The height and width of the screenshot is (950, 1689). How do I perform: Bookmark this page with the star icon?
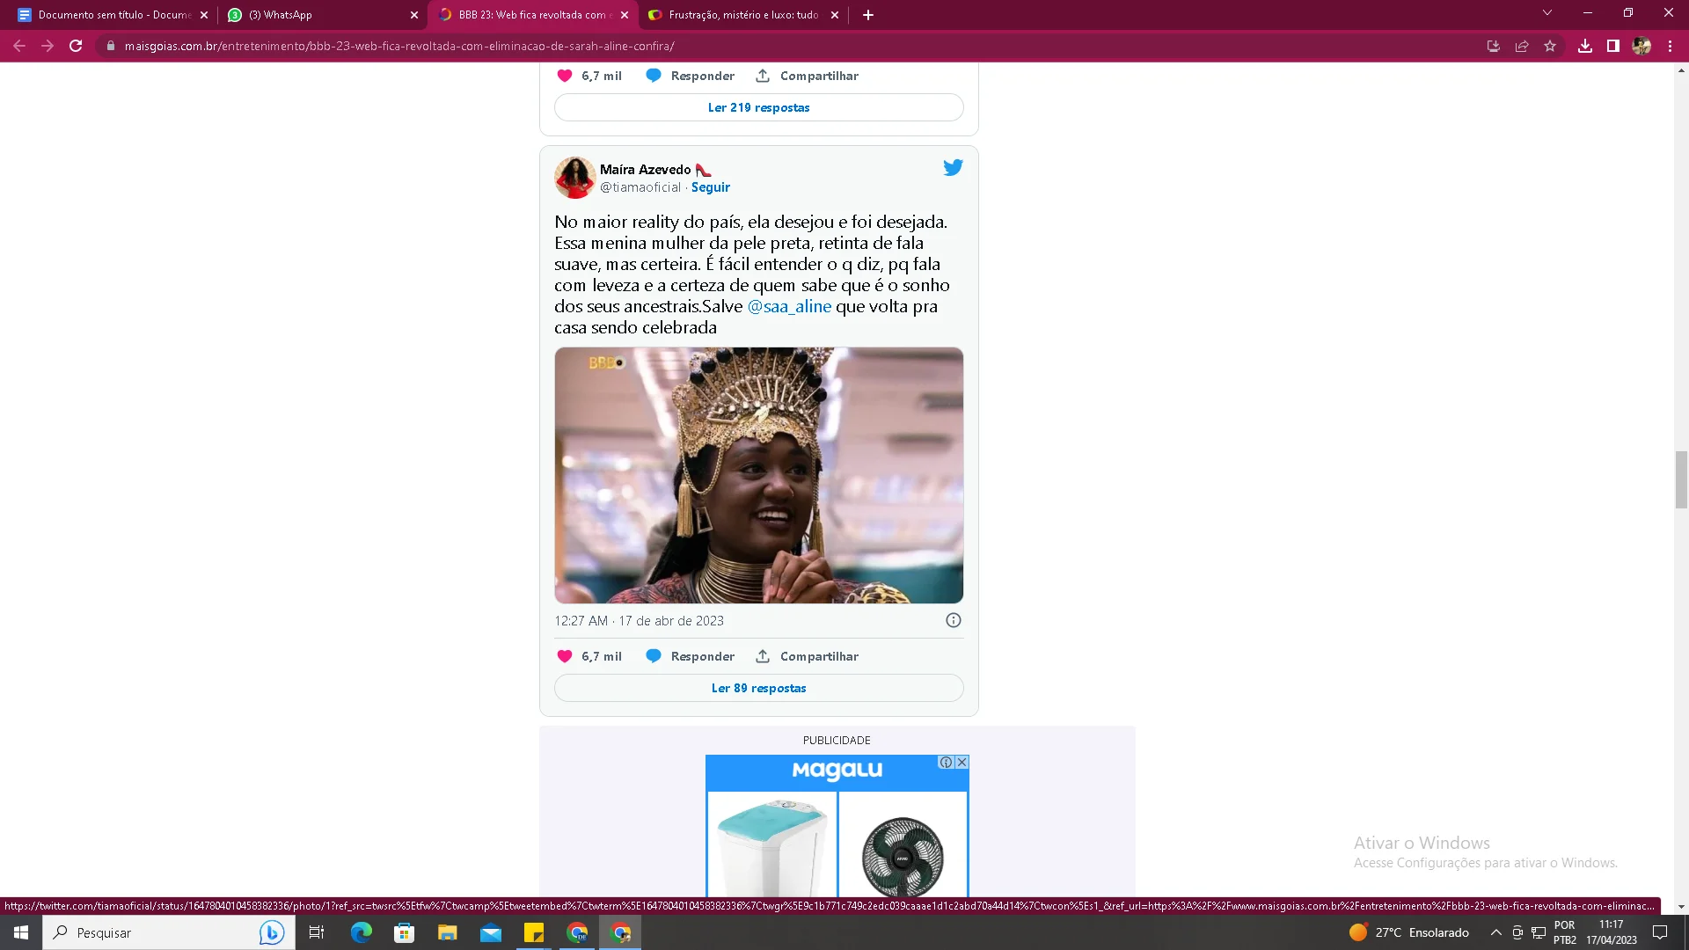[x=1550, y=46]
